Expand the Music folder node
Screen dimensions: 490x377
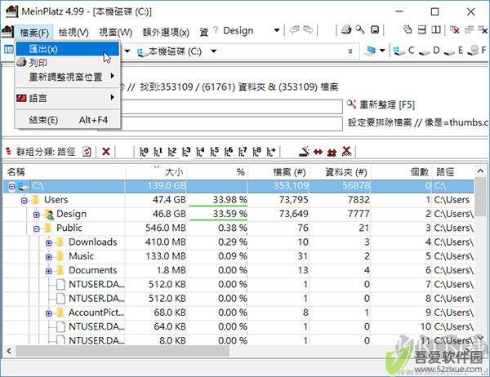[48, 257]
